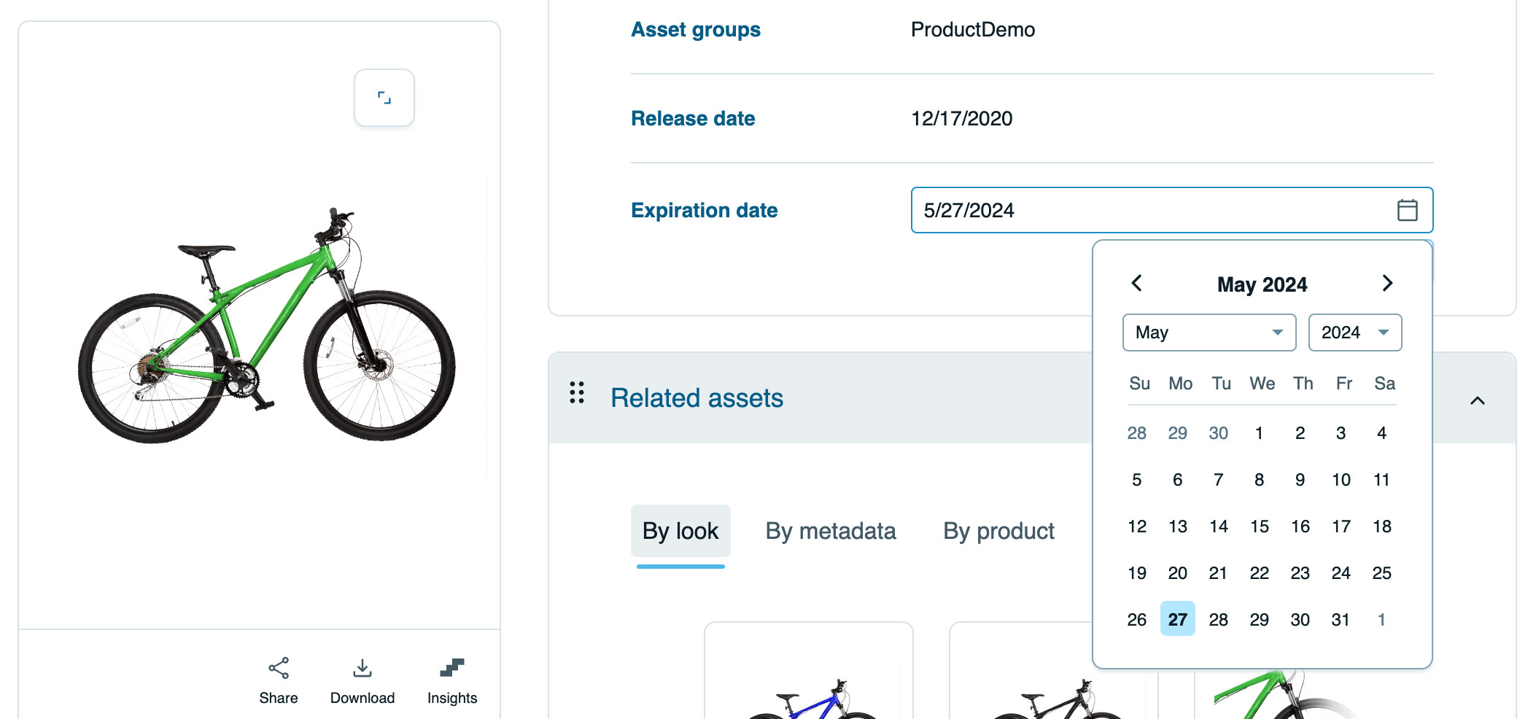
Task: Select the By look tab
Action: pos(680,531)
